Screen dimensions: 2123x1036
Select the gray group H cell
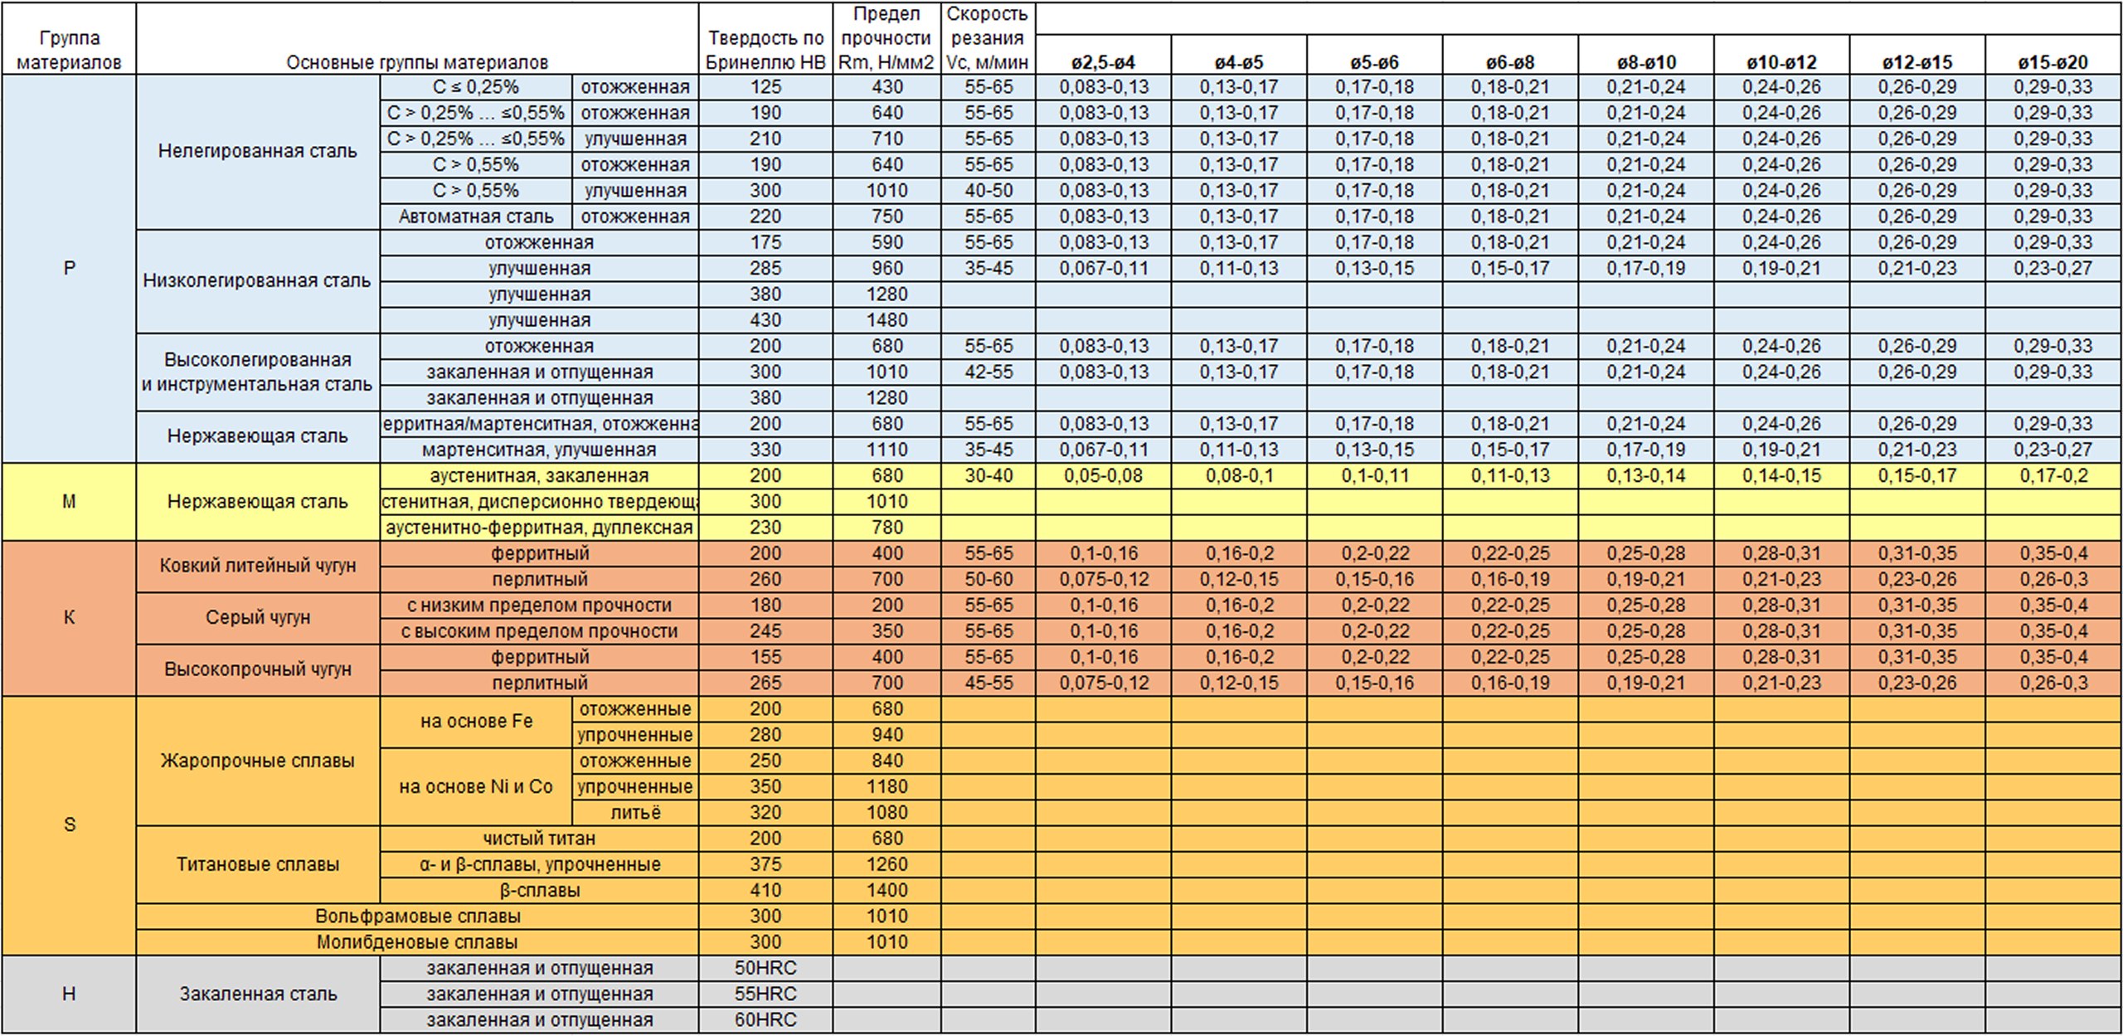pyautogui.click(x=69, y=993)
